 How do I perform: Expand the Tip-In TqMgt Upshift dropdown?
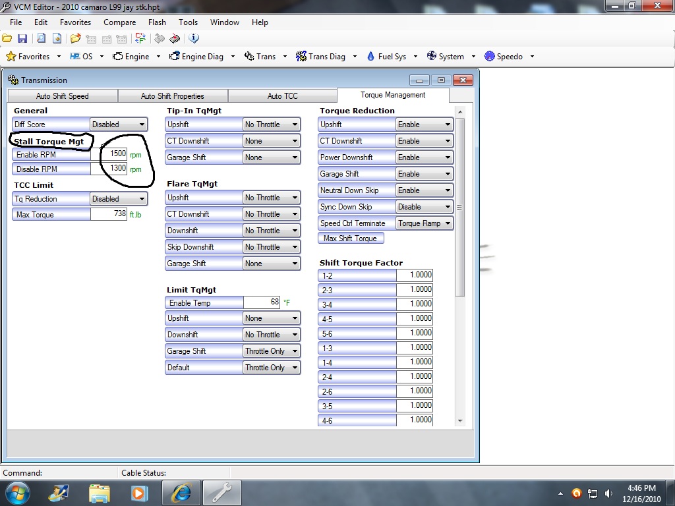(272, 125)
